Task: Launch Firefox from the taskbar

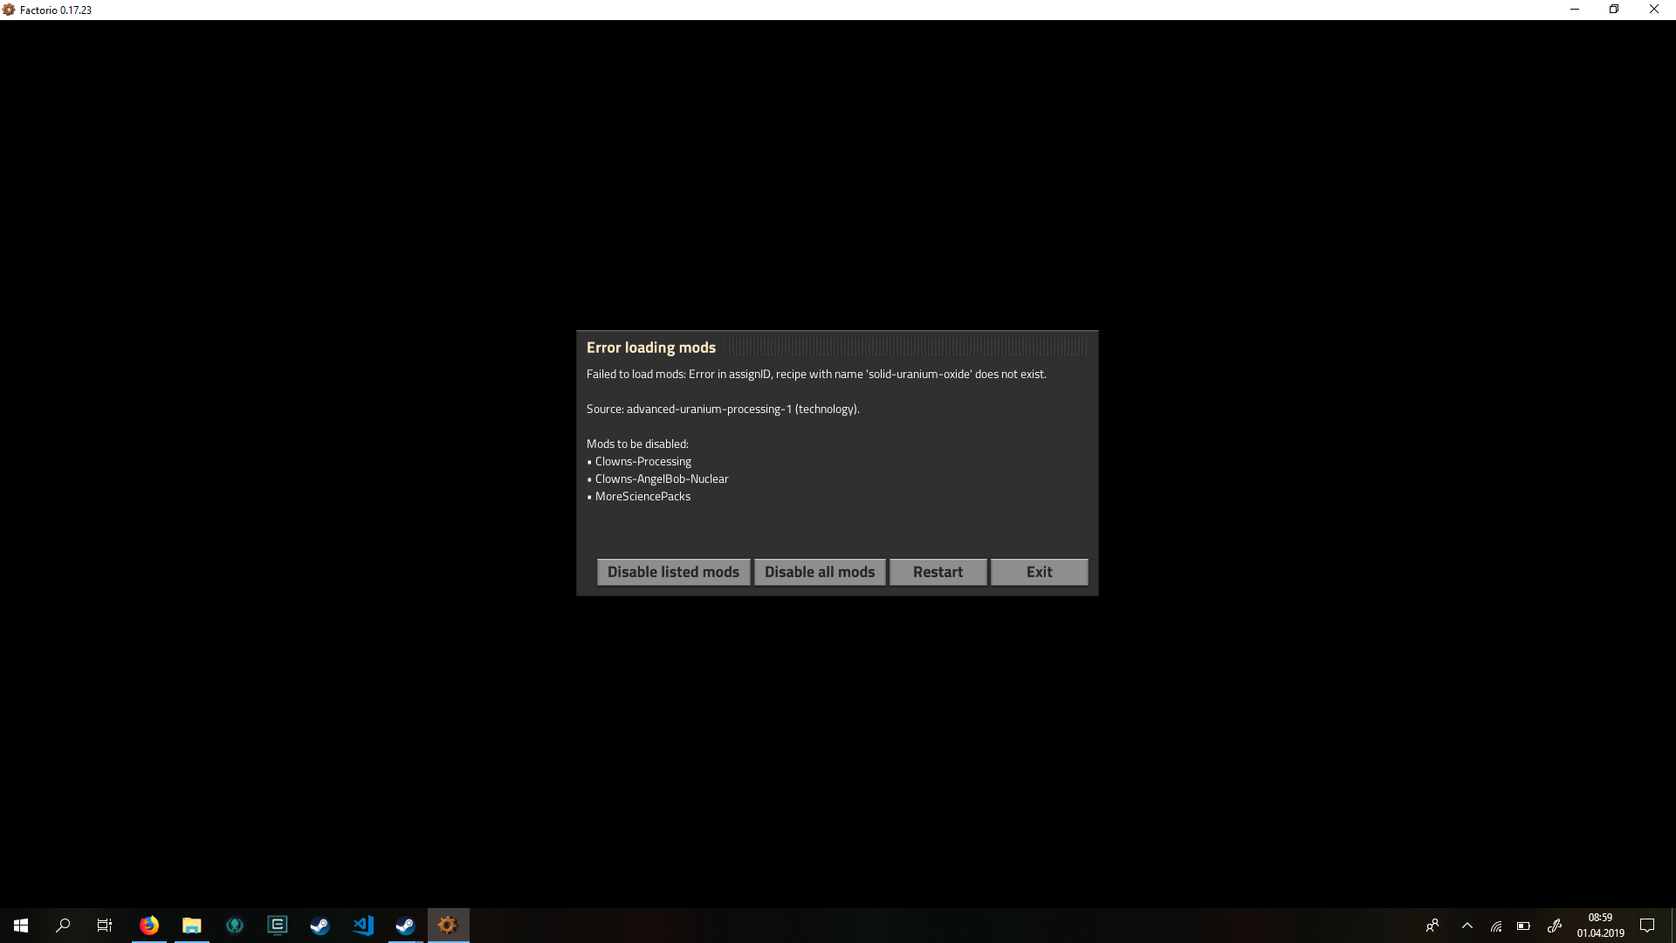Action: click(x=149, y=926)
